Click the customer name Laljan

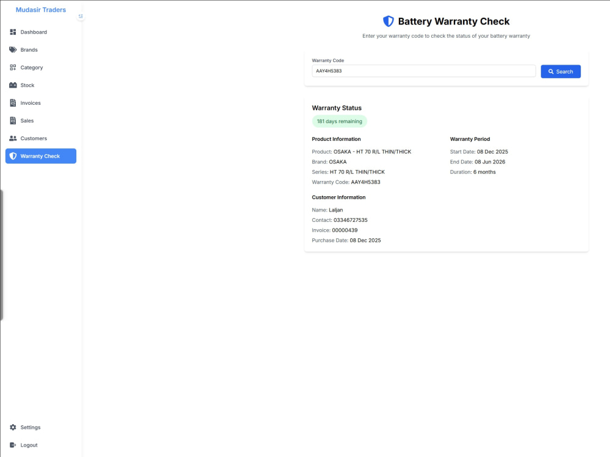coord(335,210)
